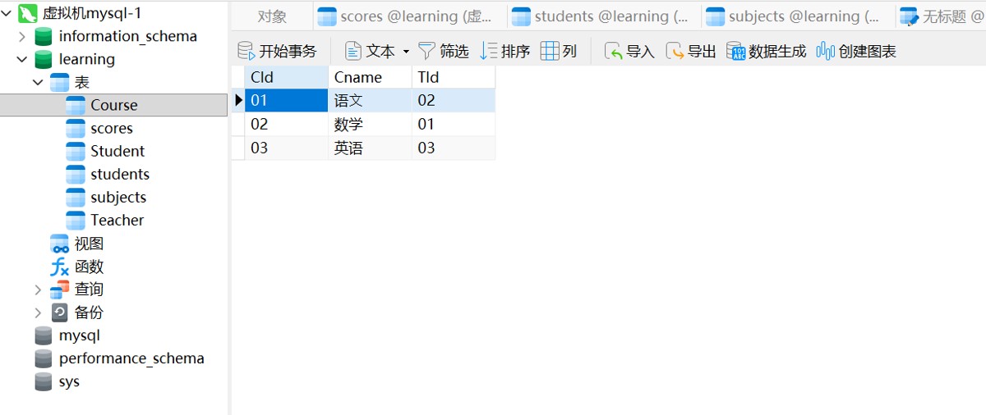
Task: Click the 筛选 (Filter) funnel icon
Action: click(x=426, y=51)
